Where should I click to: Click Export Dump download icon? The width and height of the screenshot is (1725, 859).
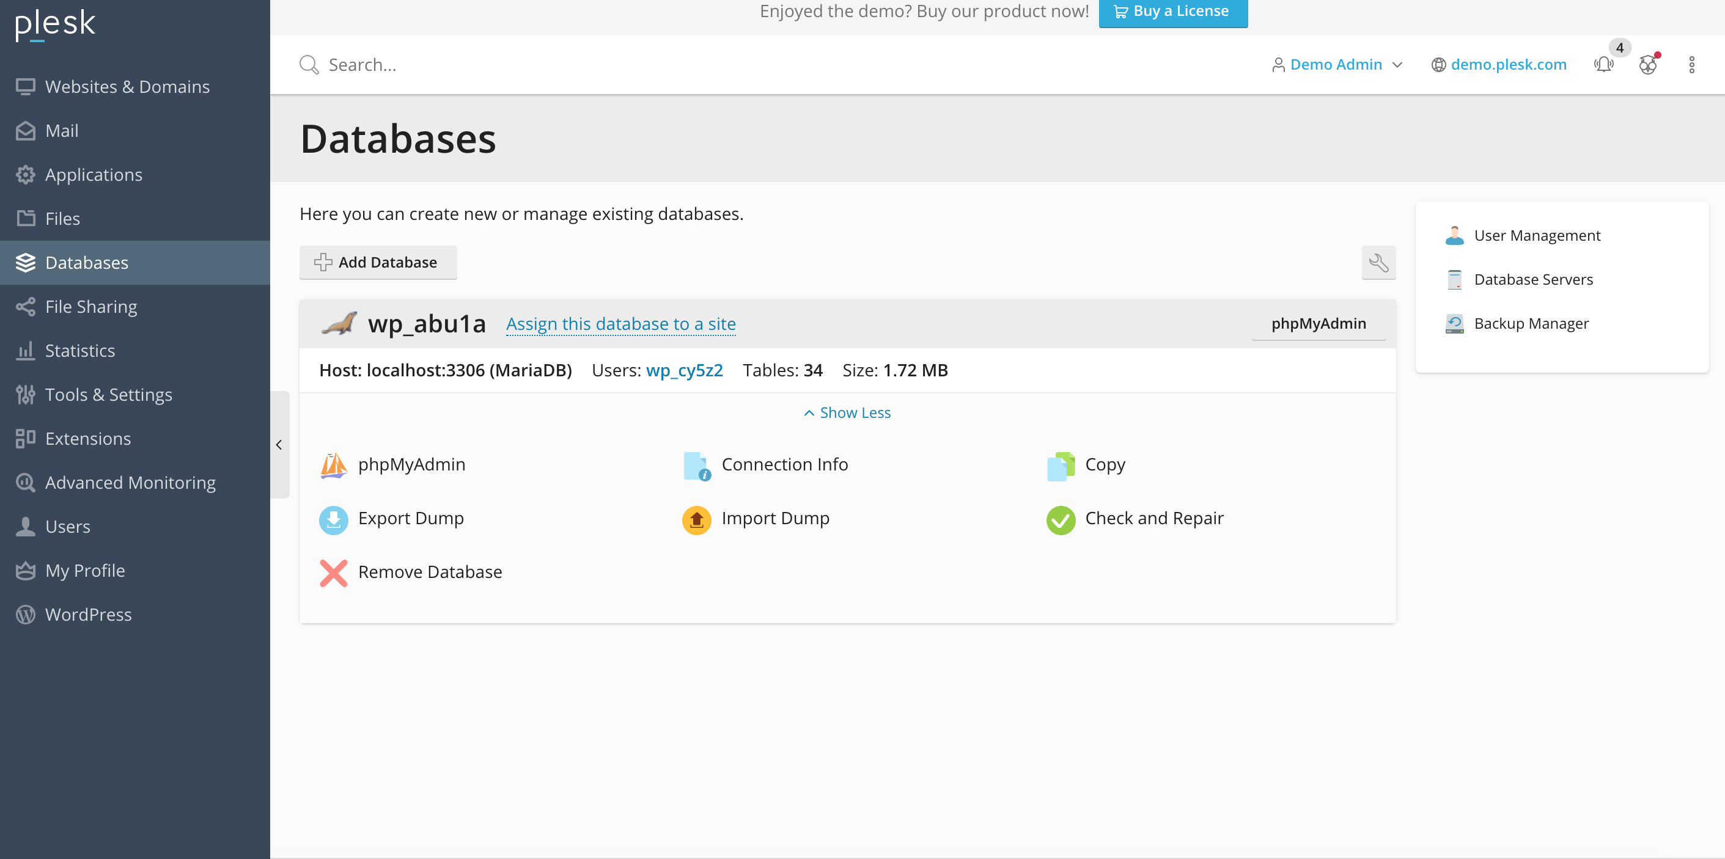click(x=334, y=520)
